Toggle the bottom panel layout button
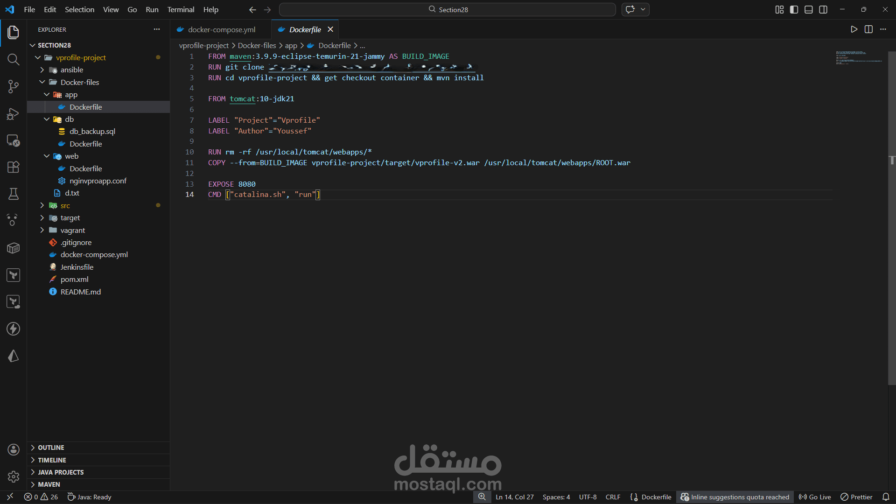This screenshot has width=896, height=504. pos(809,9)
